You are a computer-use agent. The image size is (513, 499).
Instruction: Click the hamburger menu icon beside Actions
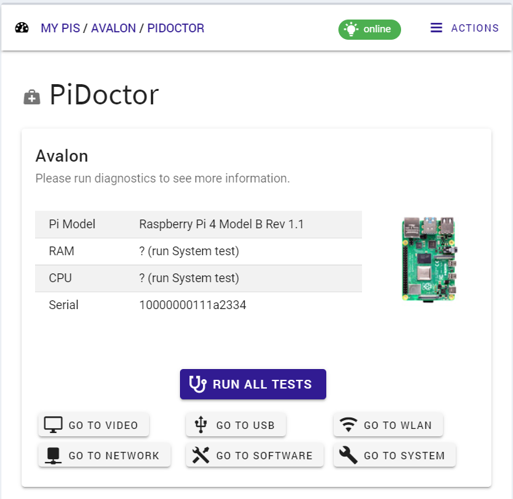[x=436, y=28]
